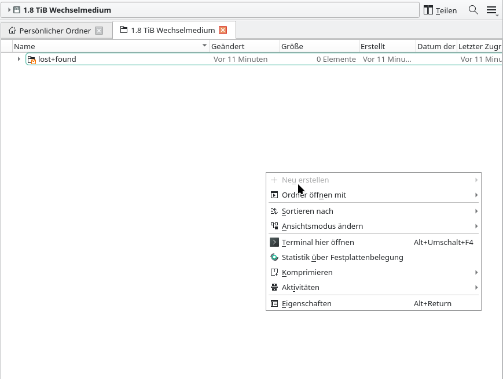The image size is (503, 379).
Task: Click the Teilen split view button
Action: [440, 10]
